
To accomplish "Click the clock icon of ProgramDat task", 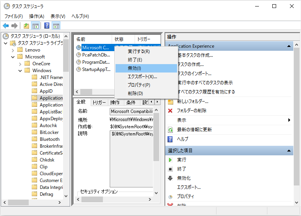I will click(x=78, y=62).
